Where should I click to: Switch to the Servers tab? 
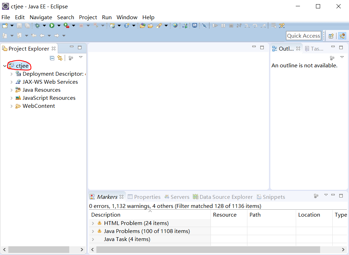click(177, 197)
